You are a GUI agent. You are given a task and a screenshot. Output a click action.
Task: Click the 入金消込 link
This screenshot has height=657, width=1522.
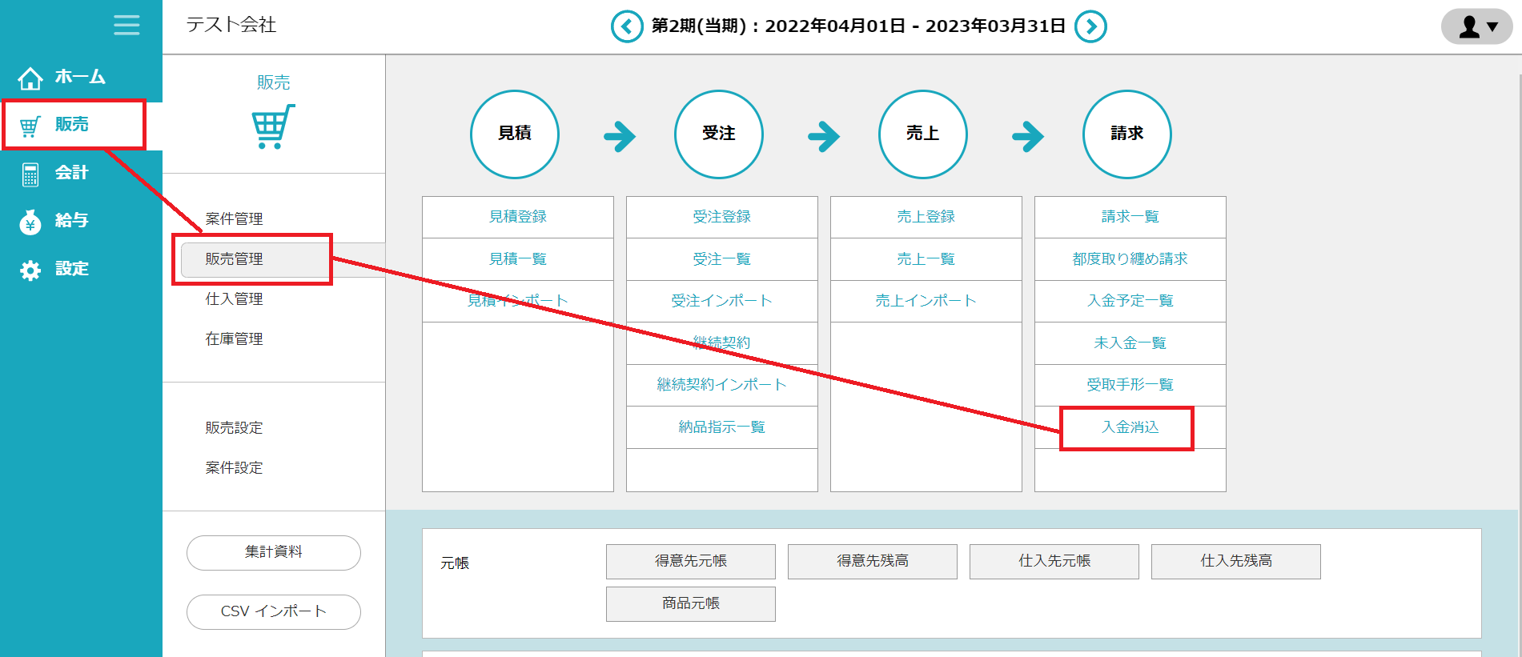click(x=1130, y=427)
